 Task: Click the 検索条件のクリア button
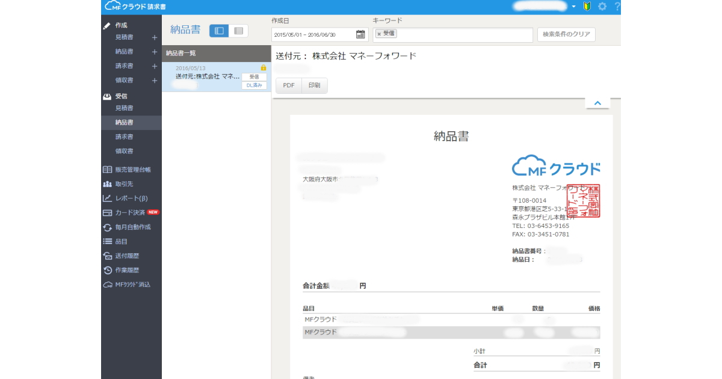[566, 34]
